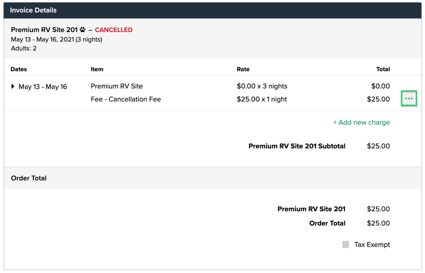Viewport: 425px width, 273px height.
Task: Select the Total column header
Action: (383, 69)
